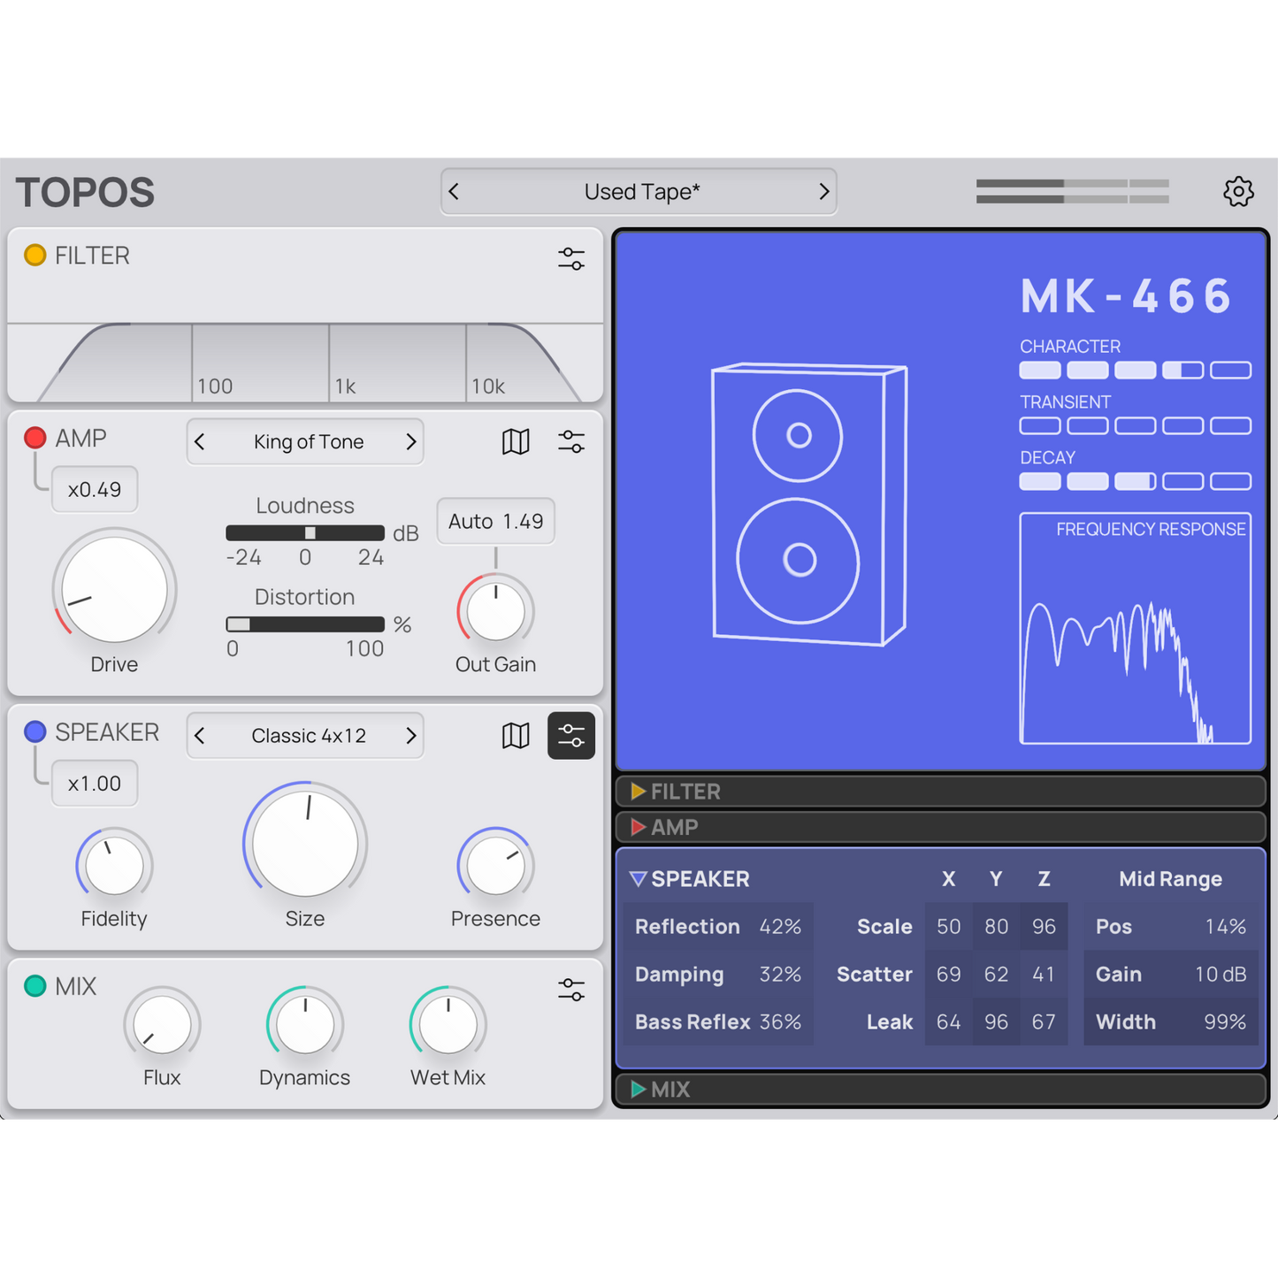Open the settings gear icon

point(1238,192)
